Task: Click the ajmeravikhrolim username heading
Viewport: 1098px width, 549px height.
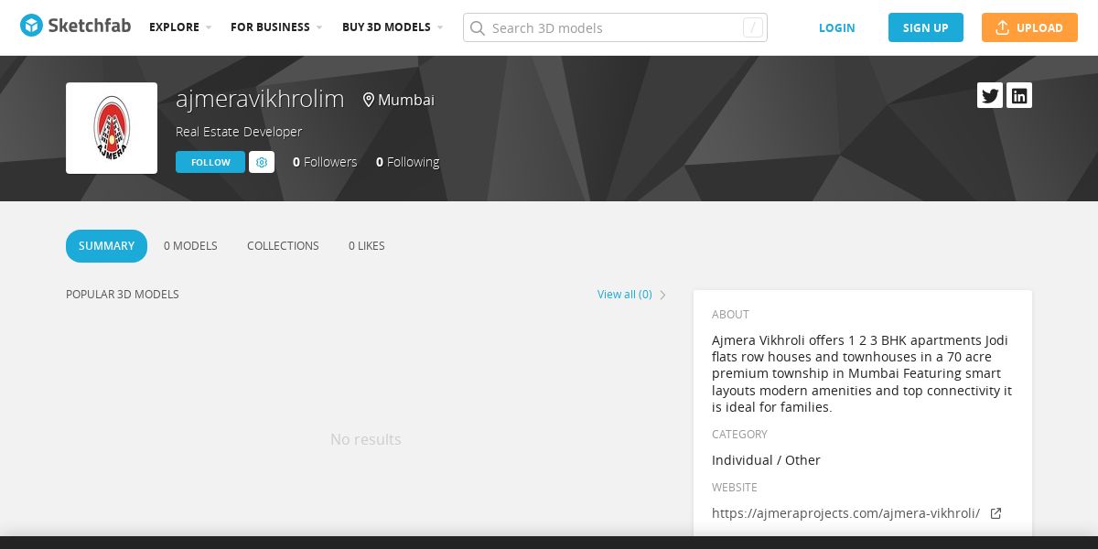Action: pyautogui.click(x=260, y=99)
